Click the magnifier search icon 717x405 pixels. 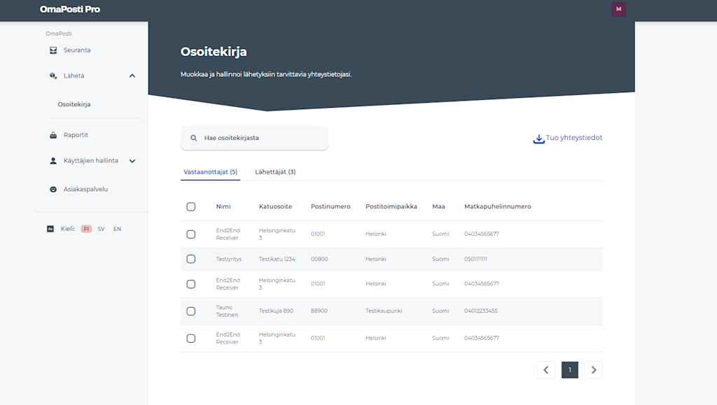(x=194, y=138)
